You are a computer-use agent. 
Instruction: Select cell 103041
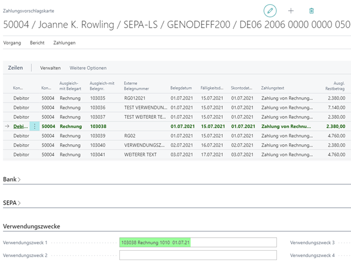[x=98, y=155]
